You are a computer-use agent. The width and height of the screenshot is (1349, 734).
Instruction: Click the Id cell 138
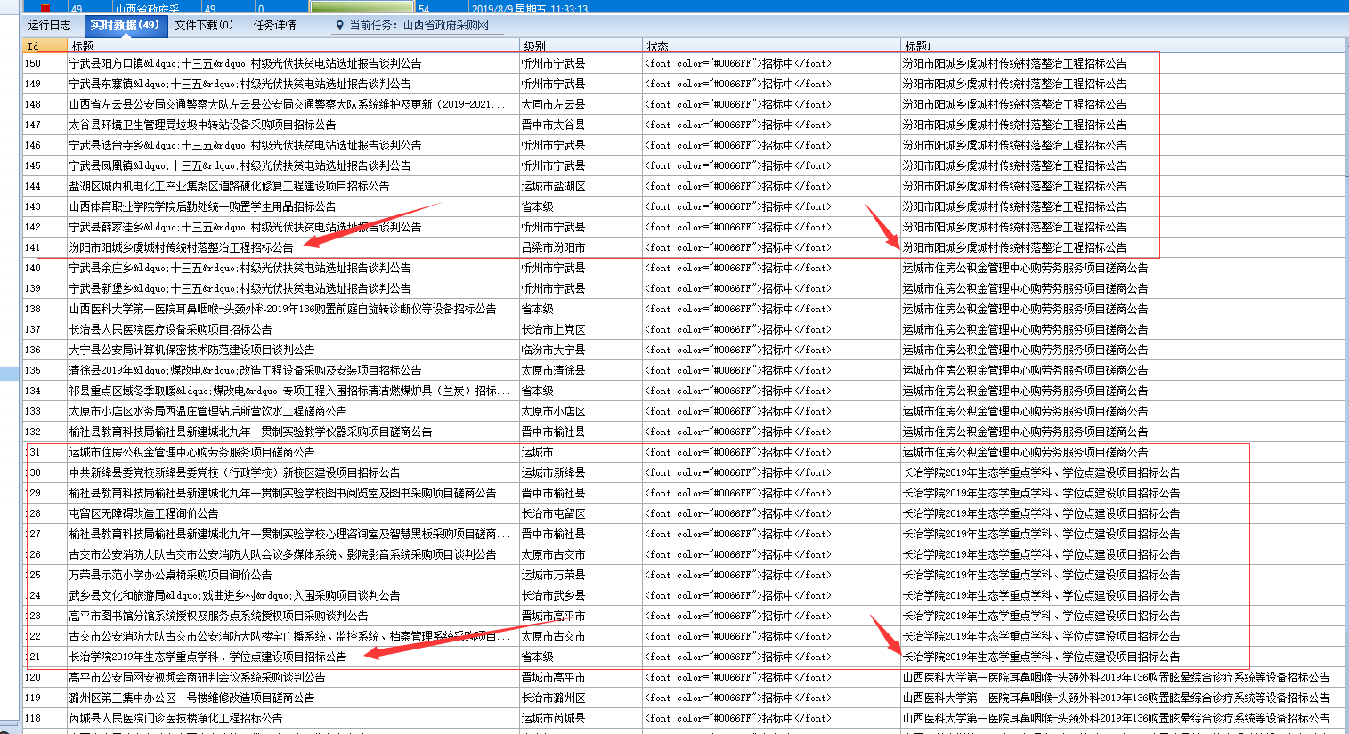point(45,309)
